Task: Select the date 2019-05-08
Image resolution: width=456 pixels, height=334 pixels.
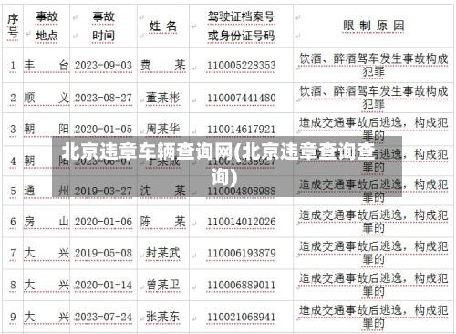Action: pos(103,253)
